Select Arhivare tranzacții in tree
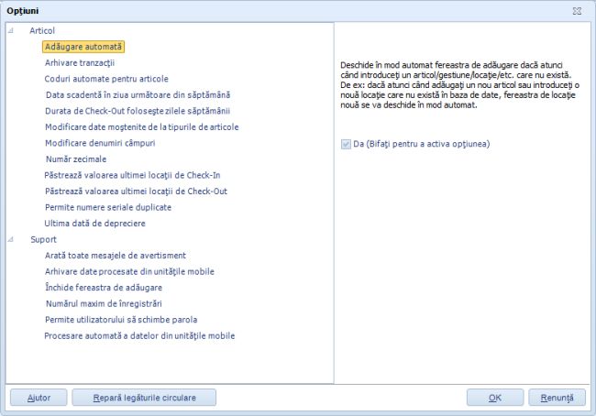 coord(79,62)
